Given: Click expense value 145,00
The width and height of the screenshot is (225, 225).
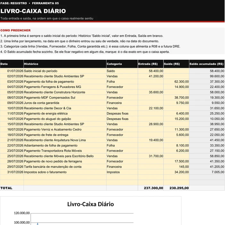Looking at the screenshot, I should click(x=176, y=167).
